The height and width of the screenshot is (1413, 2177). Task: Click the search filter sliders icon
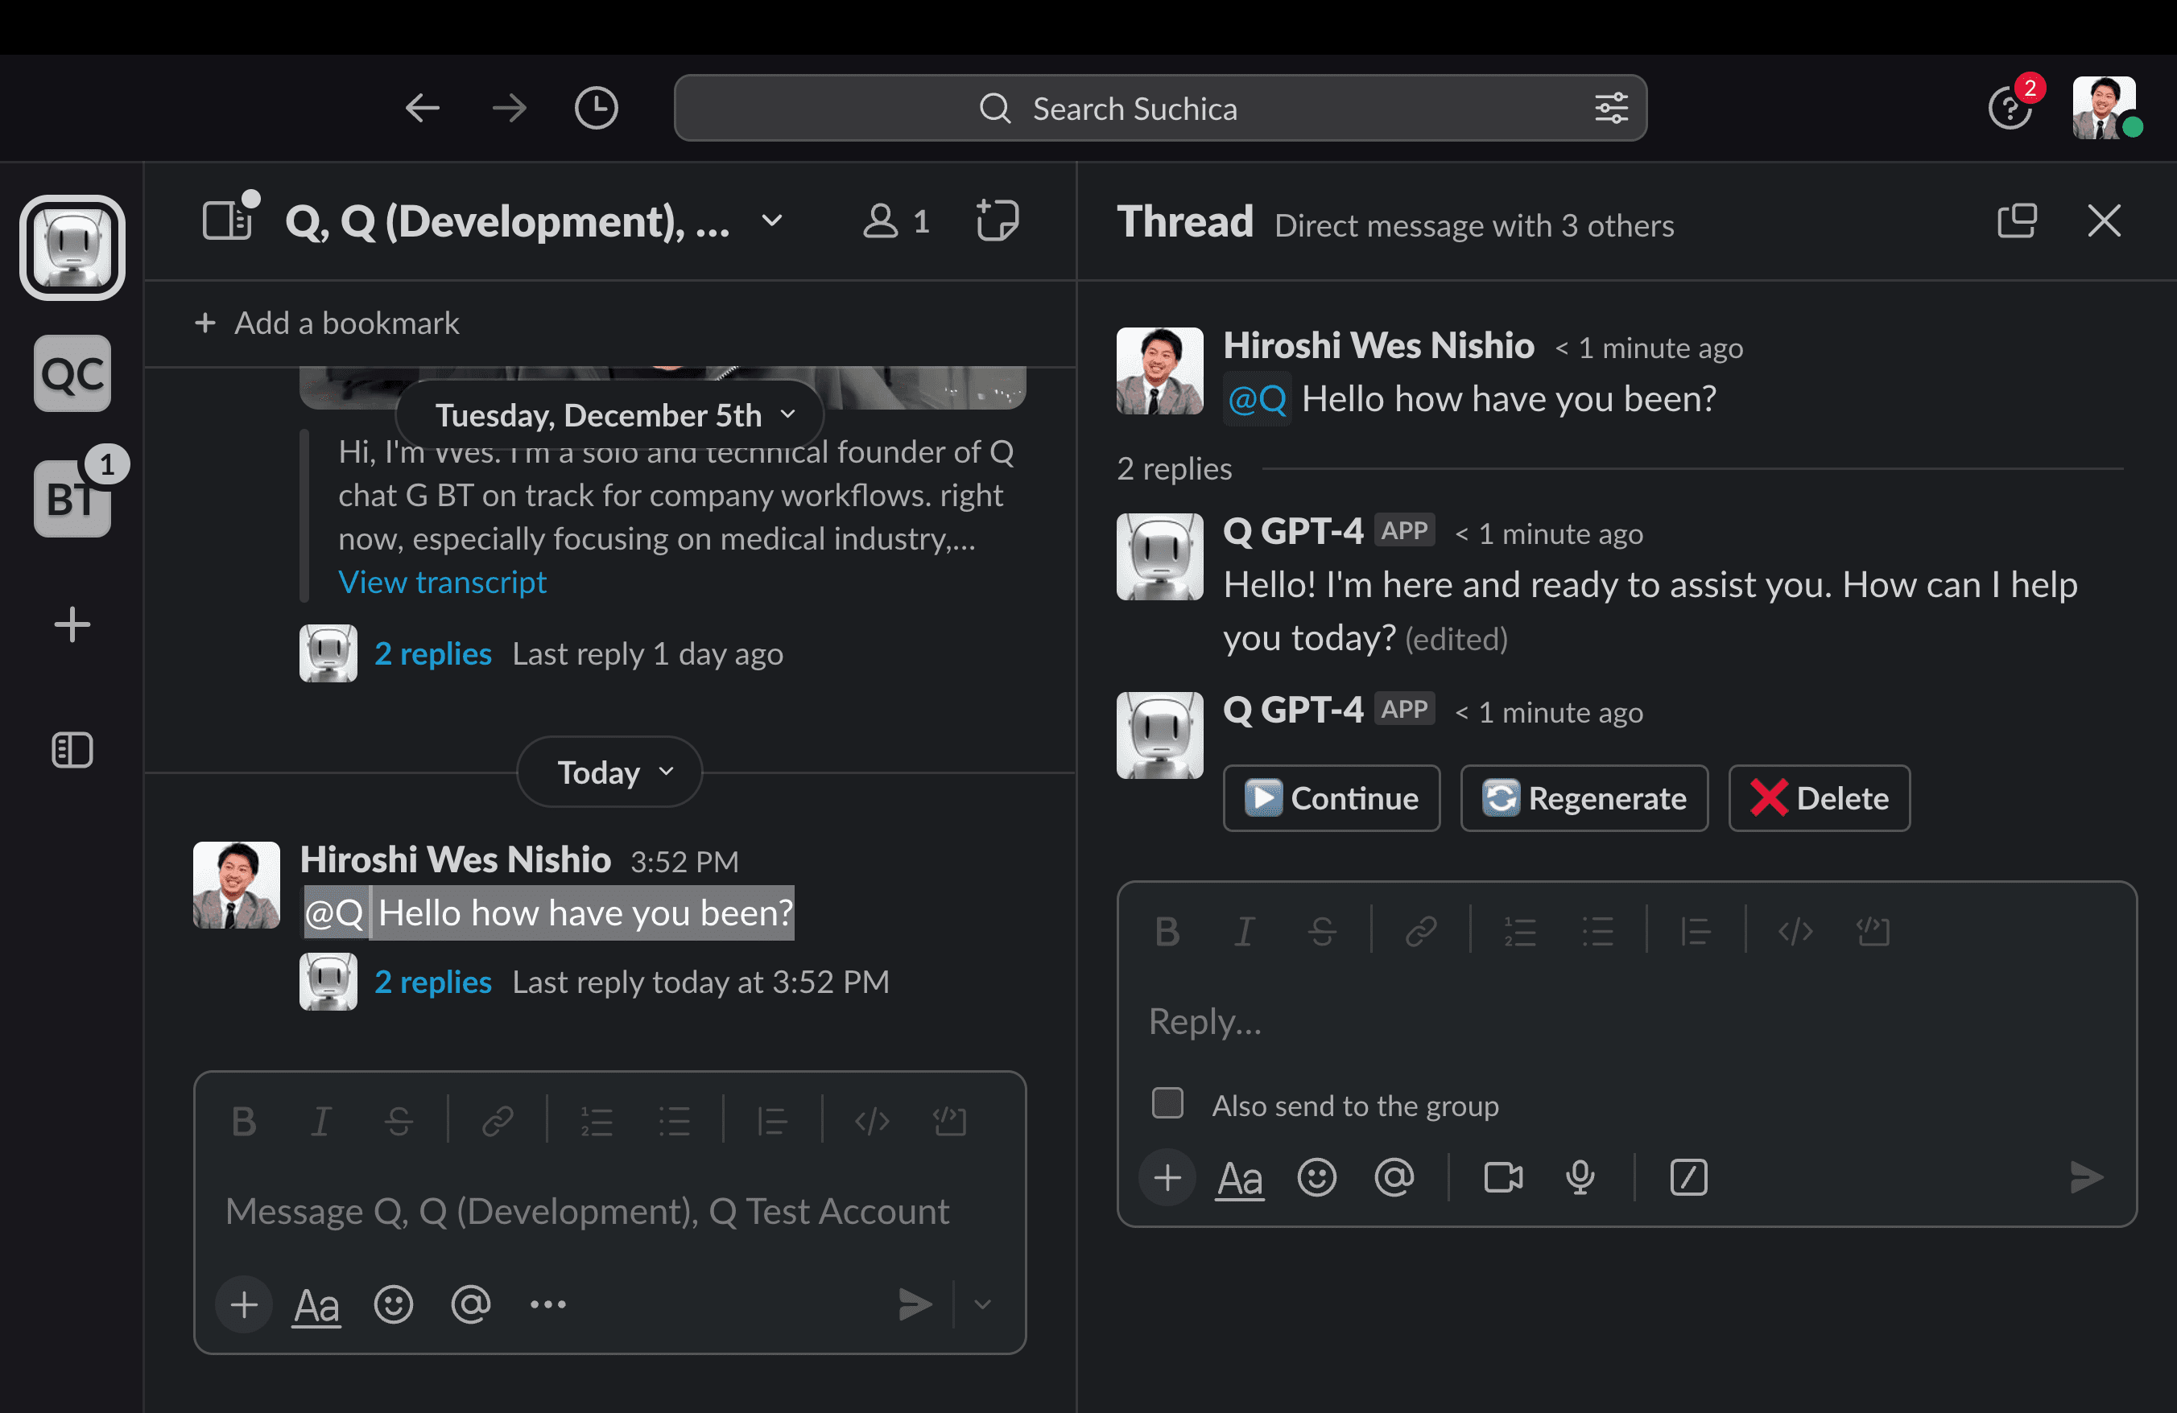point(1611,108)
